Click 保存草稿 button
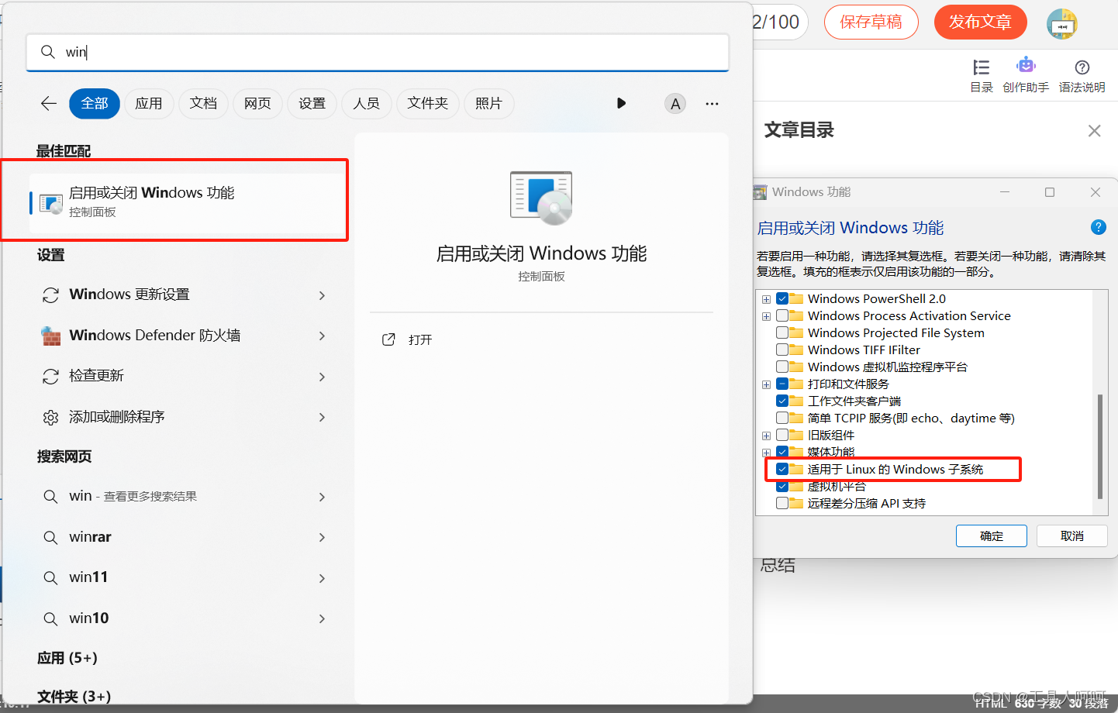1118x713 pixels. tap(871, 22)
